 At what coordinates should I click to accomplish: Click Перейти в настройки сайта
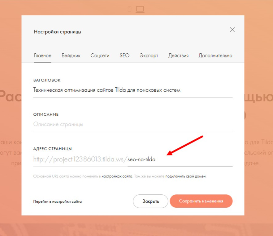[x=58, y=201]
